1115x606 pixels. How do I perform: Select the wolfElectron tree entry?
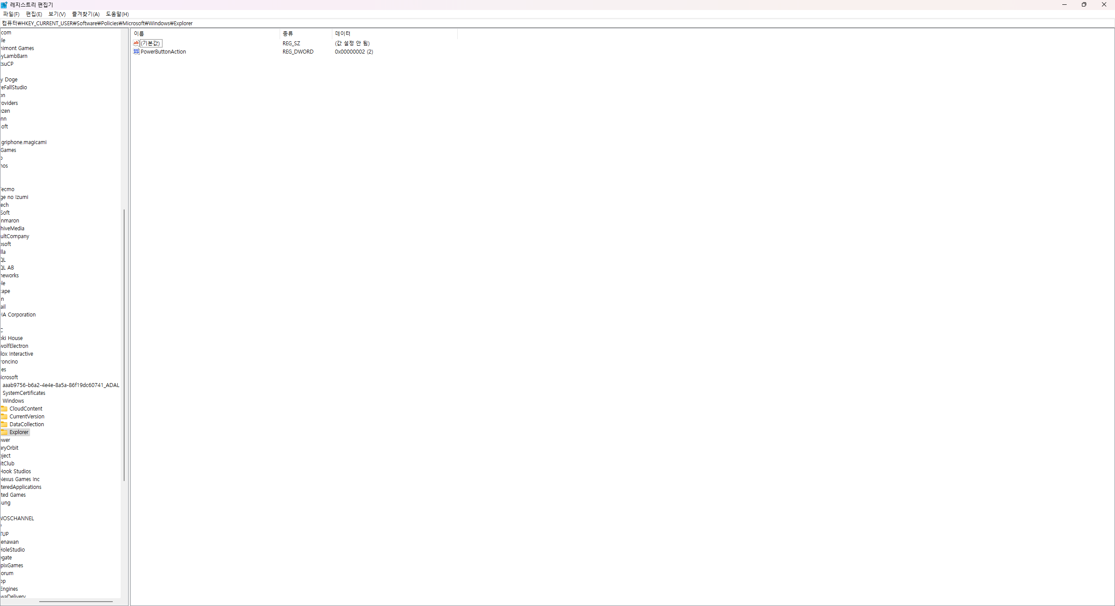coord(14,346)
